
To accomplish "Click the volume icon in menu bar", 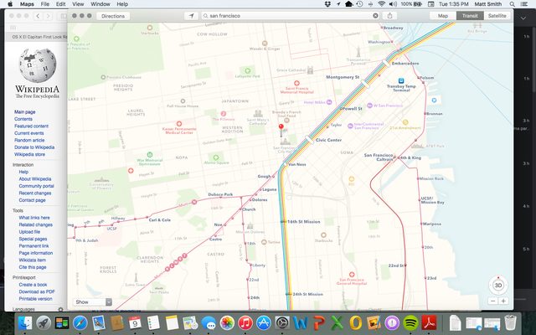I will pyautogui.click(x=393, y=4).
